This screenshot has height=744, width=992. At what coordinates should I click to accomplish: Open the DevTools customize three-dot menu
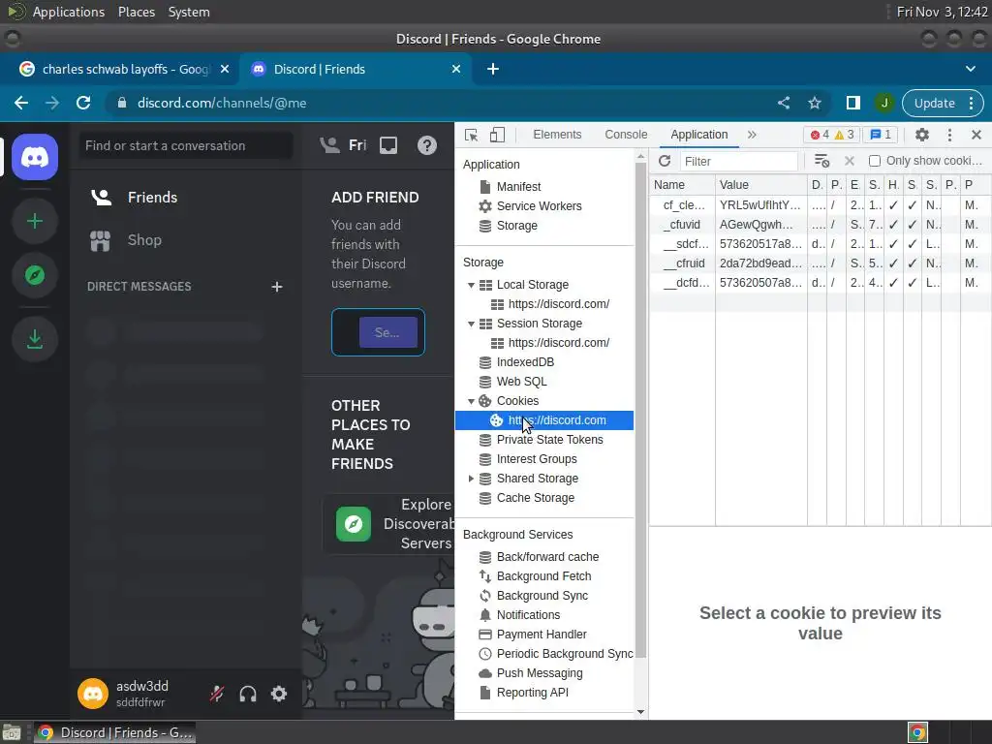[x=949, y=135]
